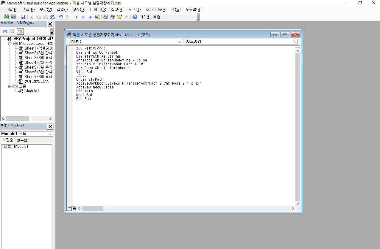Open the Properties Window toolbar icon

[x=113, y=17]
